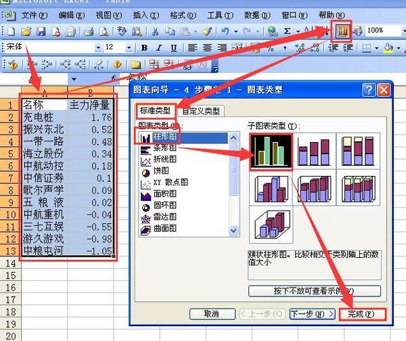Undo last action with the Undo arrow
Viewport: 406px width, 341px height.
[225, 32]
